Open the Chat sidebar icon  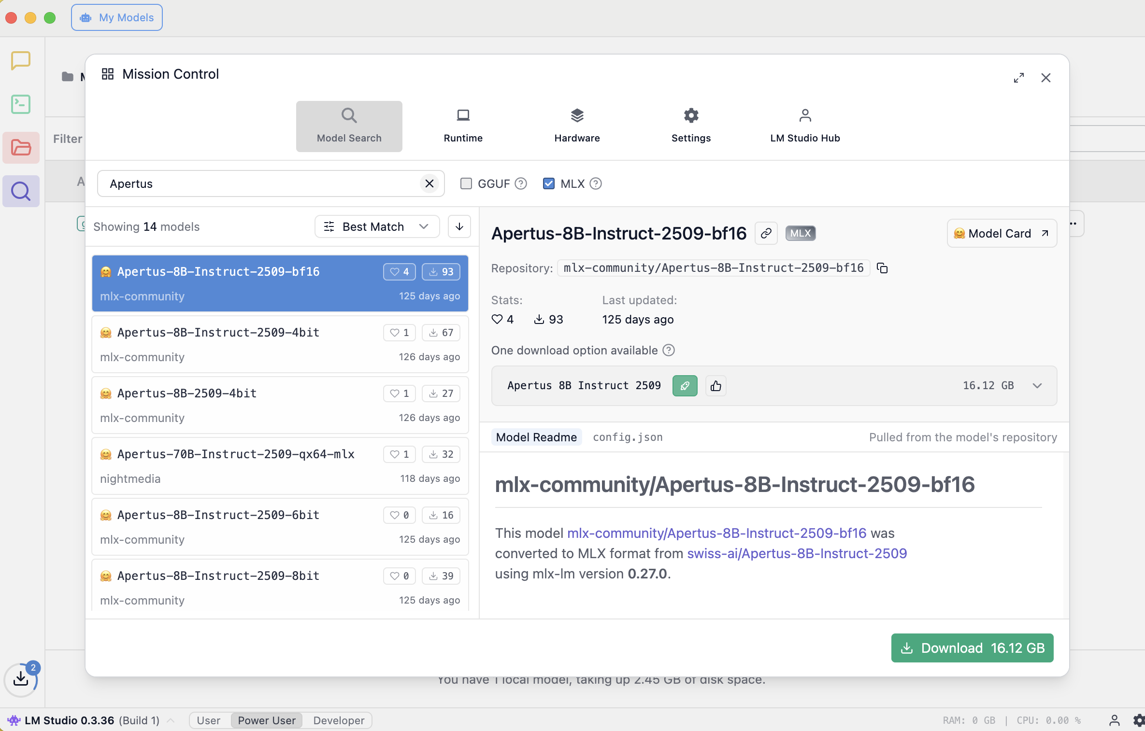tap(21, 61)
